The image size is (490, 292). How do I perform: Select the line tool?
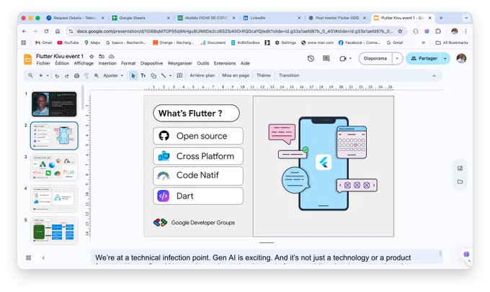(x=164, y=76)
